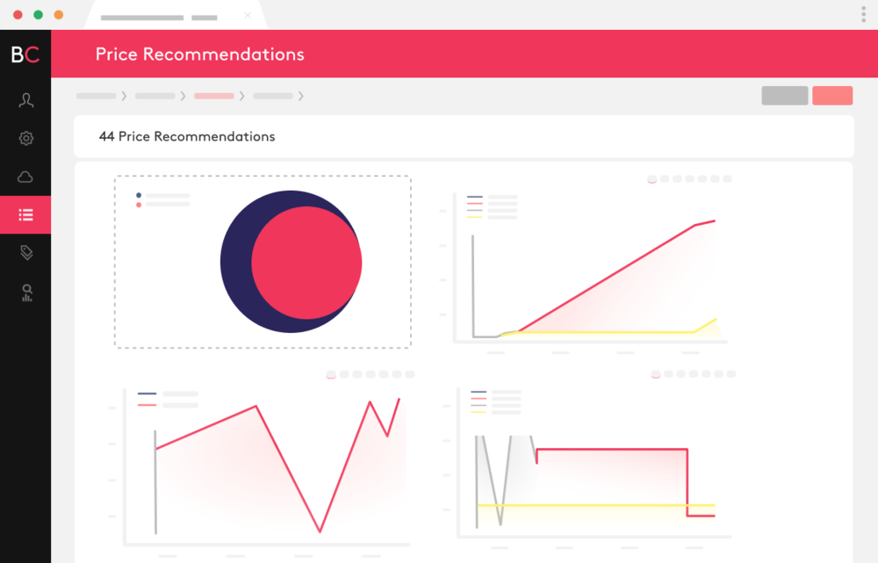Viewport: 878px width, 563px height.
Task: Expand the chevron after the highlighted breadcrumb
Action: (x=243, y=96)
